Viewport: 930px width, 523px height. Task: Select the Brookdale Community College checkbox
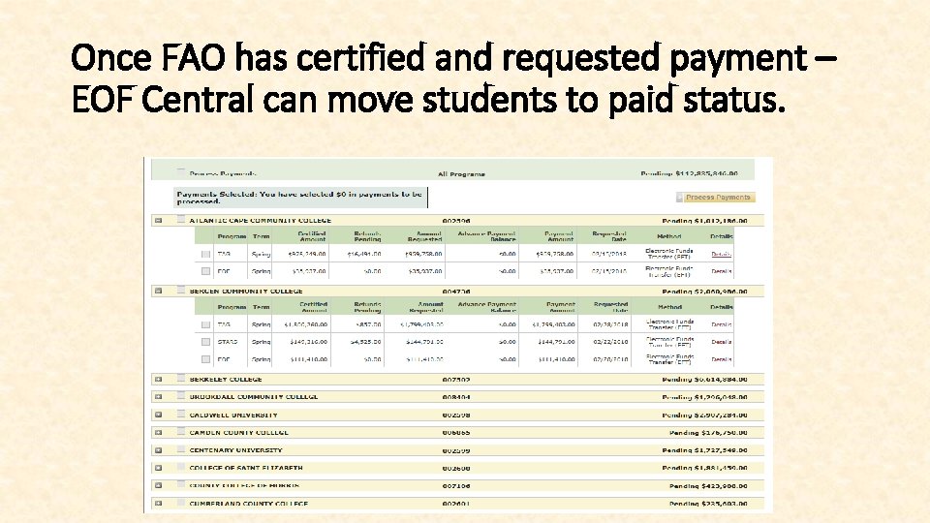click(181, 396)
